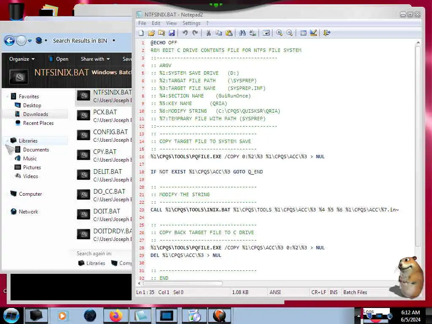Click the Paste clipboard icon

pyautogui.click(x=229, y=33)
